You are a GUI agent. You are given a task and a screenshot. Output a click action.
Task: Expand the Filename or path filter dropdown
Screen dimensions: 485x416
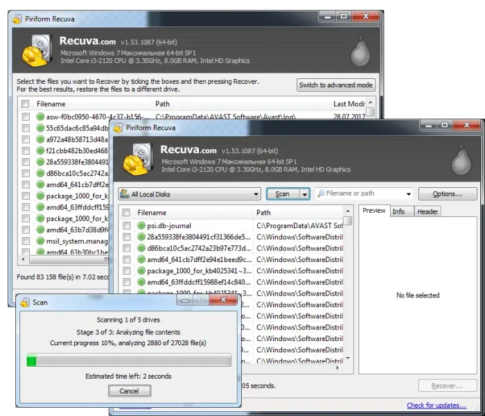[408, 194]
